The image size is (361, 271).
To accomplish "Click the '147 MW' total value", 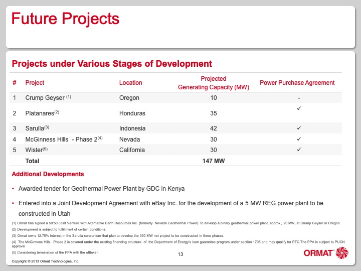I will coord(214,161).
